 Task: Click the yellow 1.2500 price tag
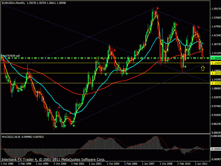[x=215, y=63]
